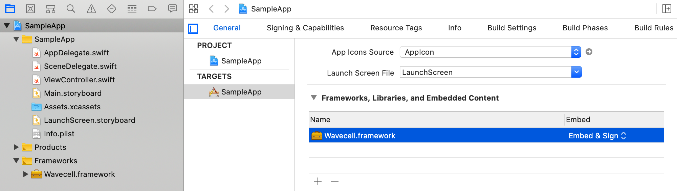677x191 pixels.
Task: Open the Build Settings tab
Action: 512,28
